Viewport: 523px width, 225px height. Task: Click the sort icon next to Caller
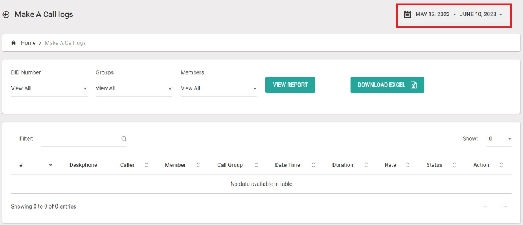pos(146,165)
